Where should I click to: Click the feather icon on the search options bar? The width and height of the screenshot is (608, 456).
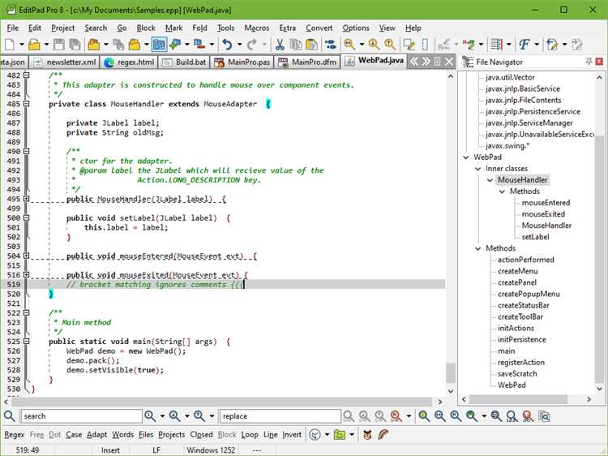[x=383, y=435]
